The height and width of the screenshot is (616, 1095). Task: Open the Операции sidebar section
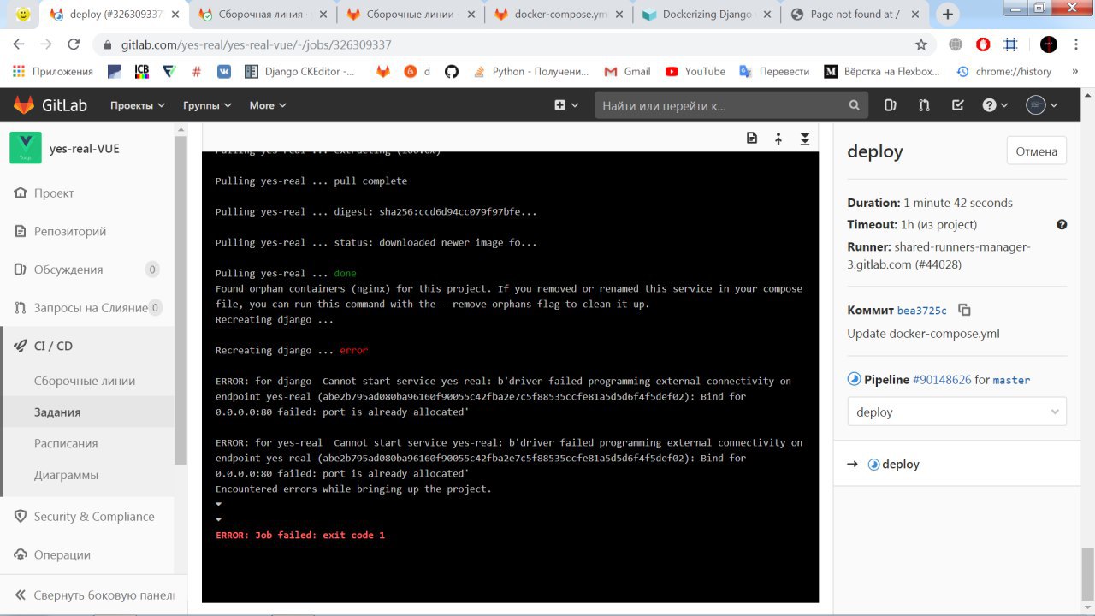point(62,554)
